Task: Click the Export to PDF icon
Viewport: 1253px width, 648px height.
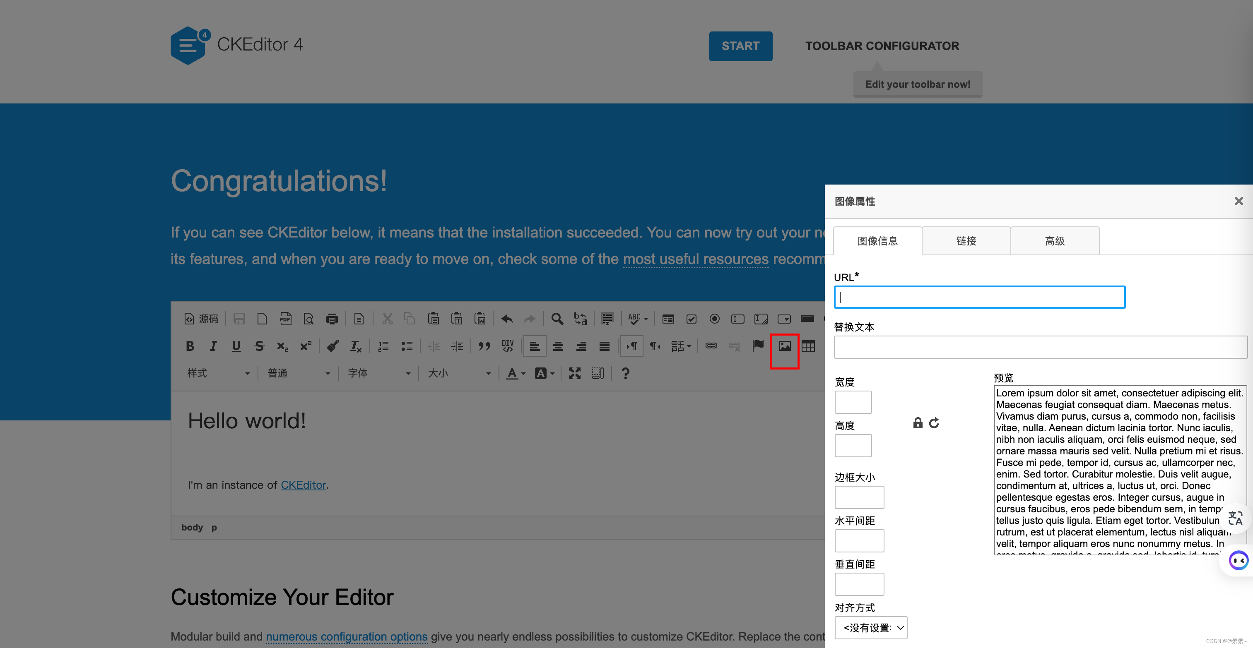Action: [x=285, y=319]
